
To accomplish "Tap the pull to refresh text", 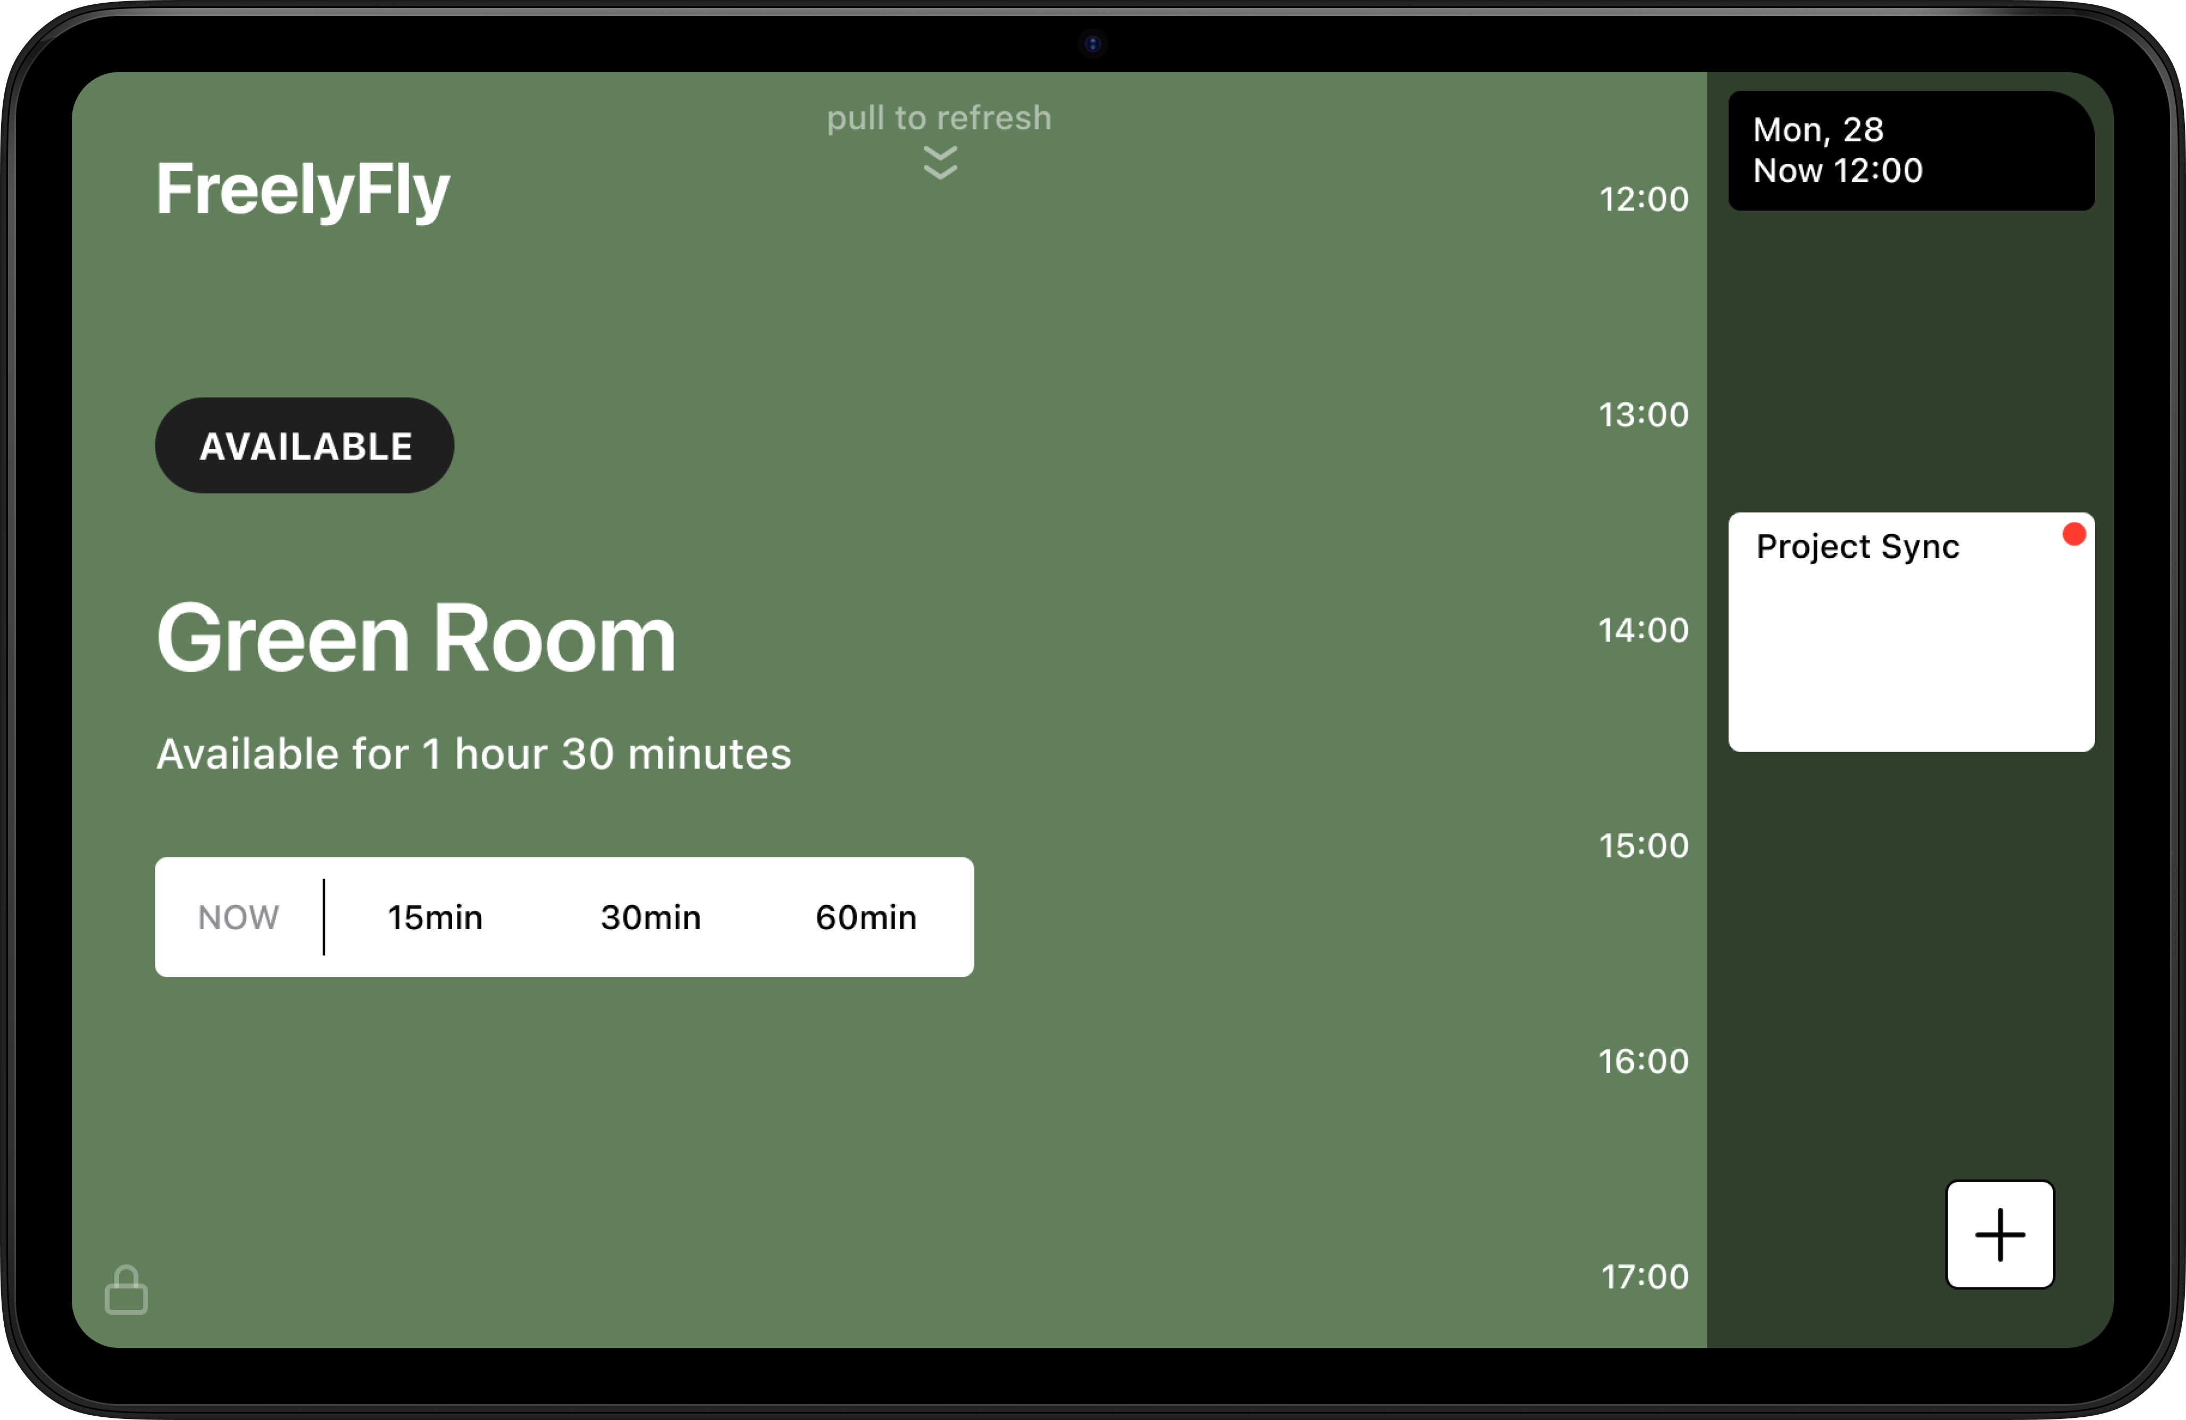I will pos(939,119).
